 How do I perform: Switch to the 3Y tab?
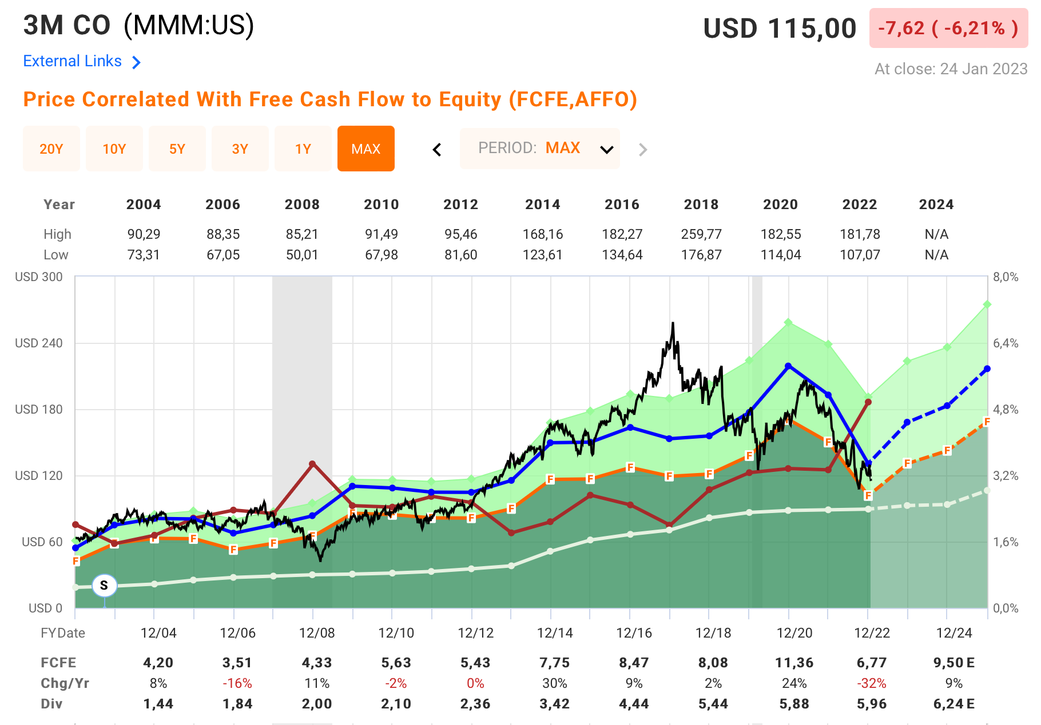(x=240, y=149)
